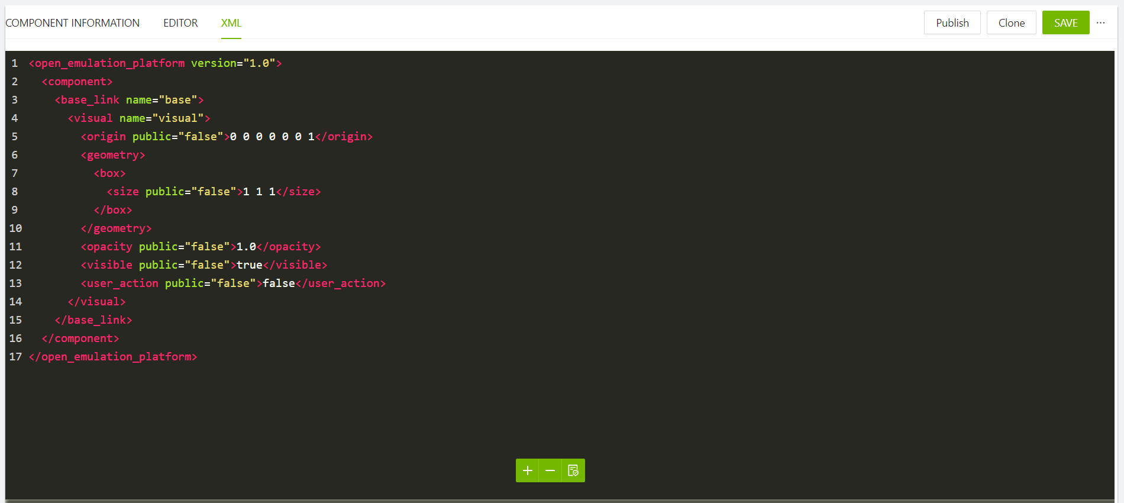Image resolution: width=1124 pixels, height=503 pixels.
Task: Click public="false" attribute in the opacity line
Action: pyautogui.click(x=184, y=246)
